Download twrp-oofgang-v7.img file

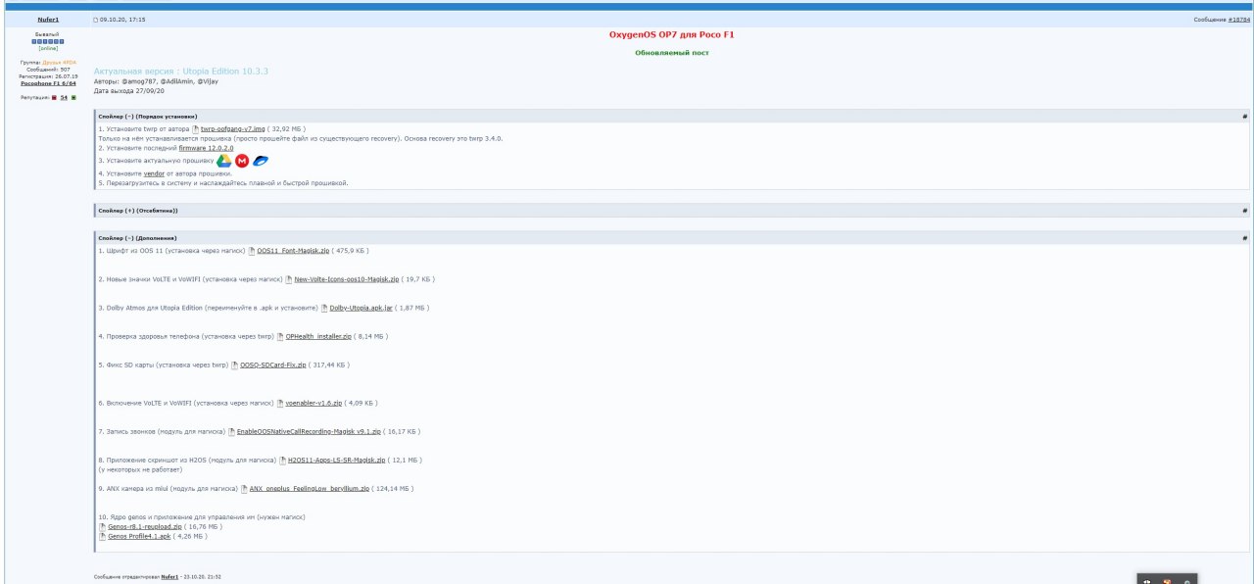point(233,129)
